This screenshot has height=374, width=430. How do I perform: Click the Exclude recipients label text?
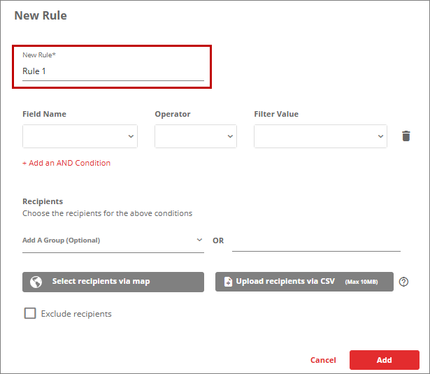tap(76, 314)
